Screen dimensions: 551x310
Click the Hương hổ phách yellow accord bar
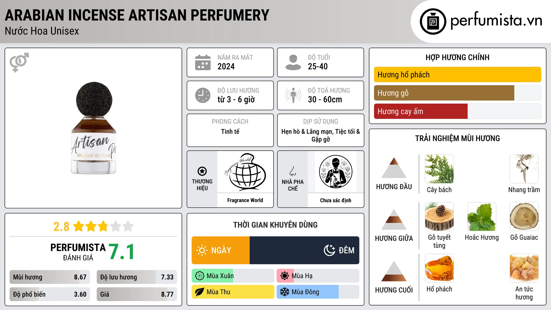(457, 75)
